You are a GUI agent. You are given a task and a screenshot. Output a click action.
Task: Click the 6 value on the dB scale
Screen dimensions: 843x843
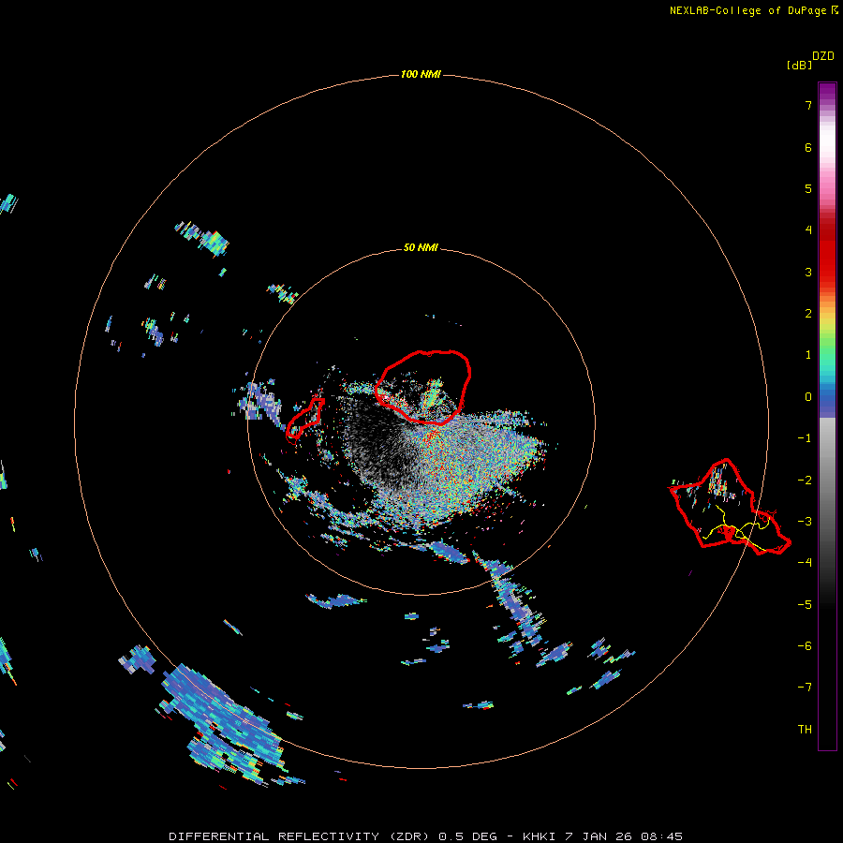pos(808,147)
